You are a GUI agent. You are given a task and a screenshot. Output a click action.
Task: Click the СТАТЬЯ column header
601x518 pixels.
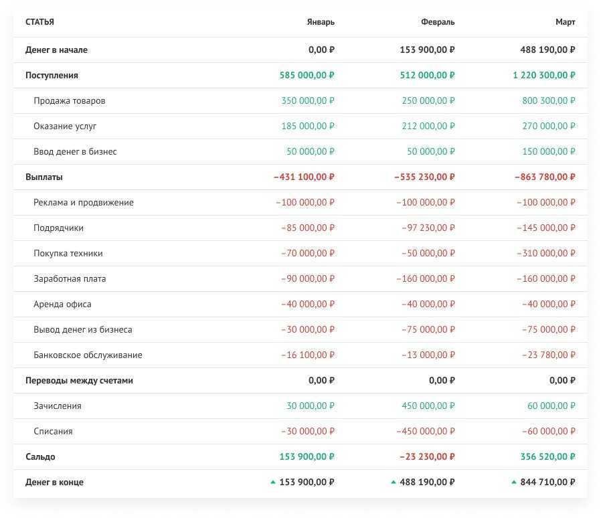click(x=39, y=22)
